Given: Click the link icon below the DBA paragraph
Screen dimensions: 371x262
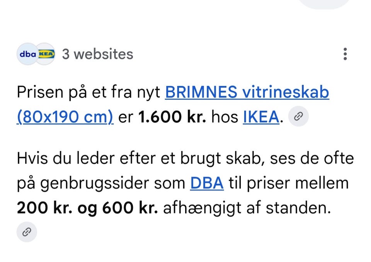Looking at the screenshot, I should pyautogui.click(x=27, y=232).
